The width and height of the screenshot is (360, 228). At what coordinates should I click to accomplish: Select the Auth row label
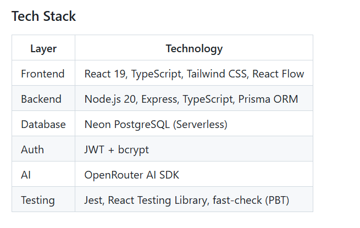[32, 149]
